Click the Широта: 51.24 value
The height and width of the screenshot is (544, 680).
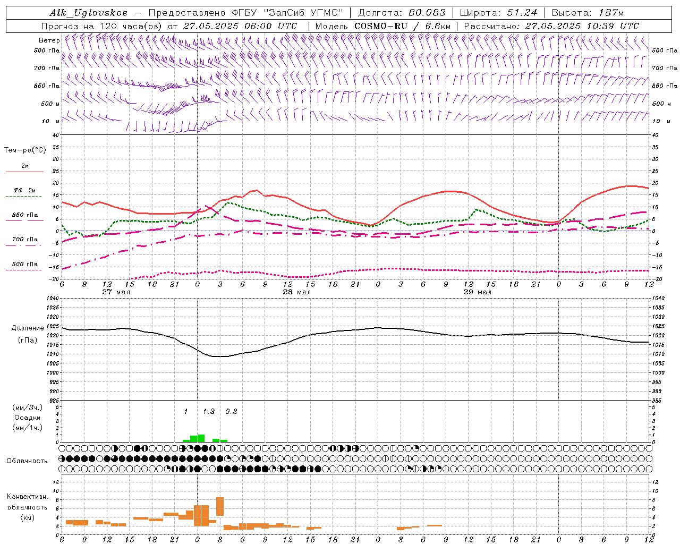coord(498,13)
